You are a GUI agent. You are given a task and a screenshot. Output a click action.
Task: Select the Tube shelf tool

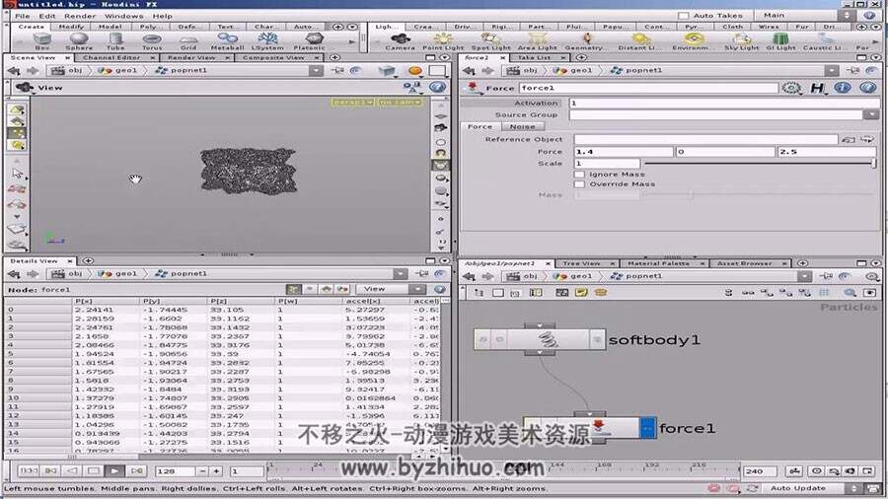(115, 40)
